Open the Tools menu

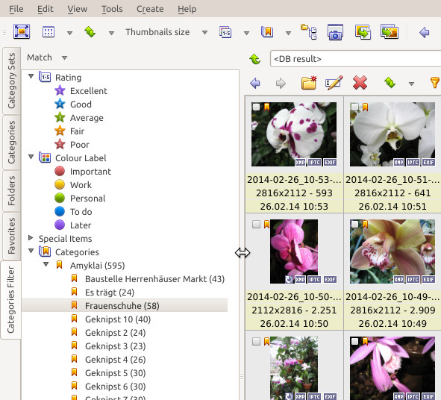pos(112,9)
